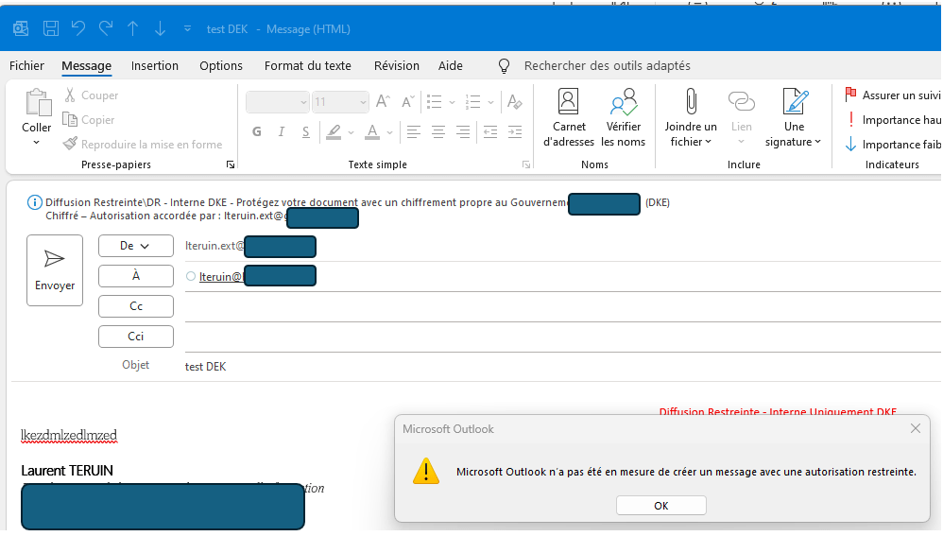Click the save icon in title bar
Image resolution: width=943 pixels, height=536 pixels.
[x=51, y=29]
